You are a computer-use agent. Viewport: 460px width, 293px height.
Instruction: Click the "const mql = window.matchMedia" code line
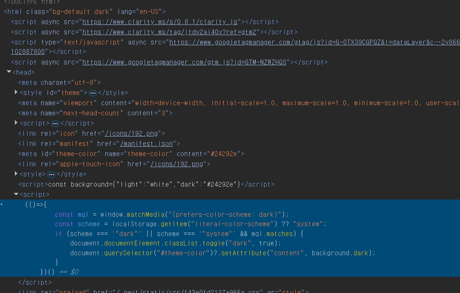pos(172,215)
